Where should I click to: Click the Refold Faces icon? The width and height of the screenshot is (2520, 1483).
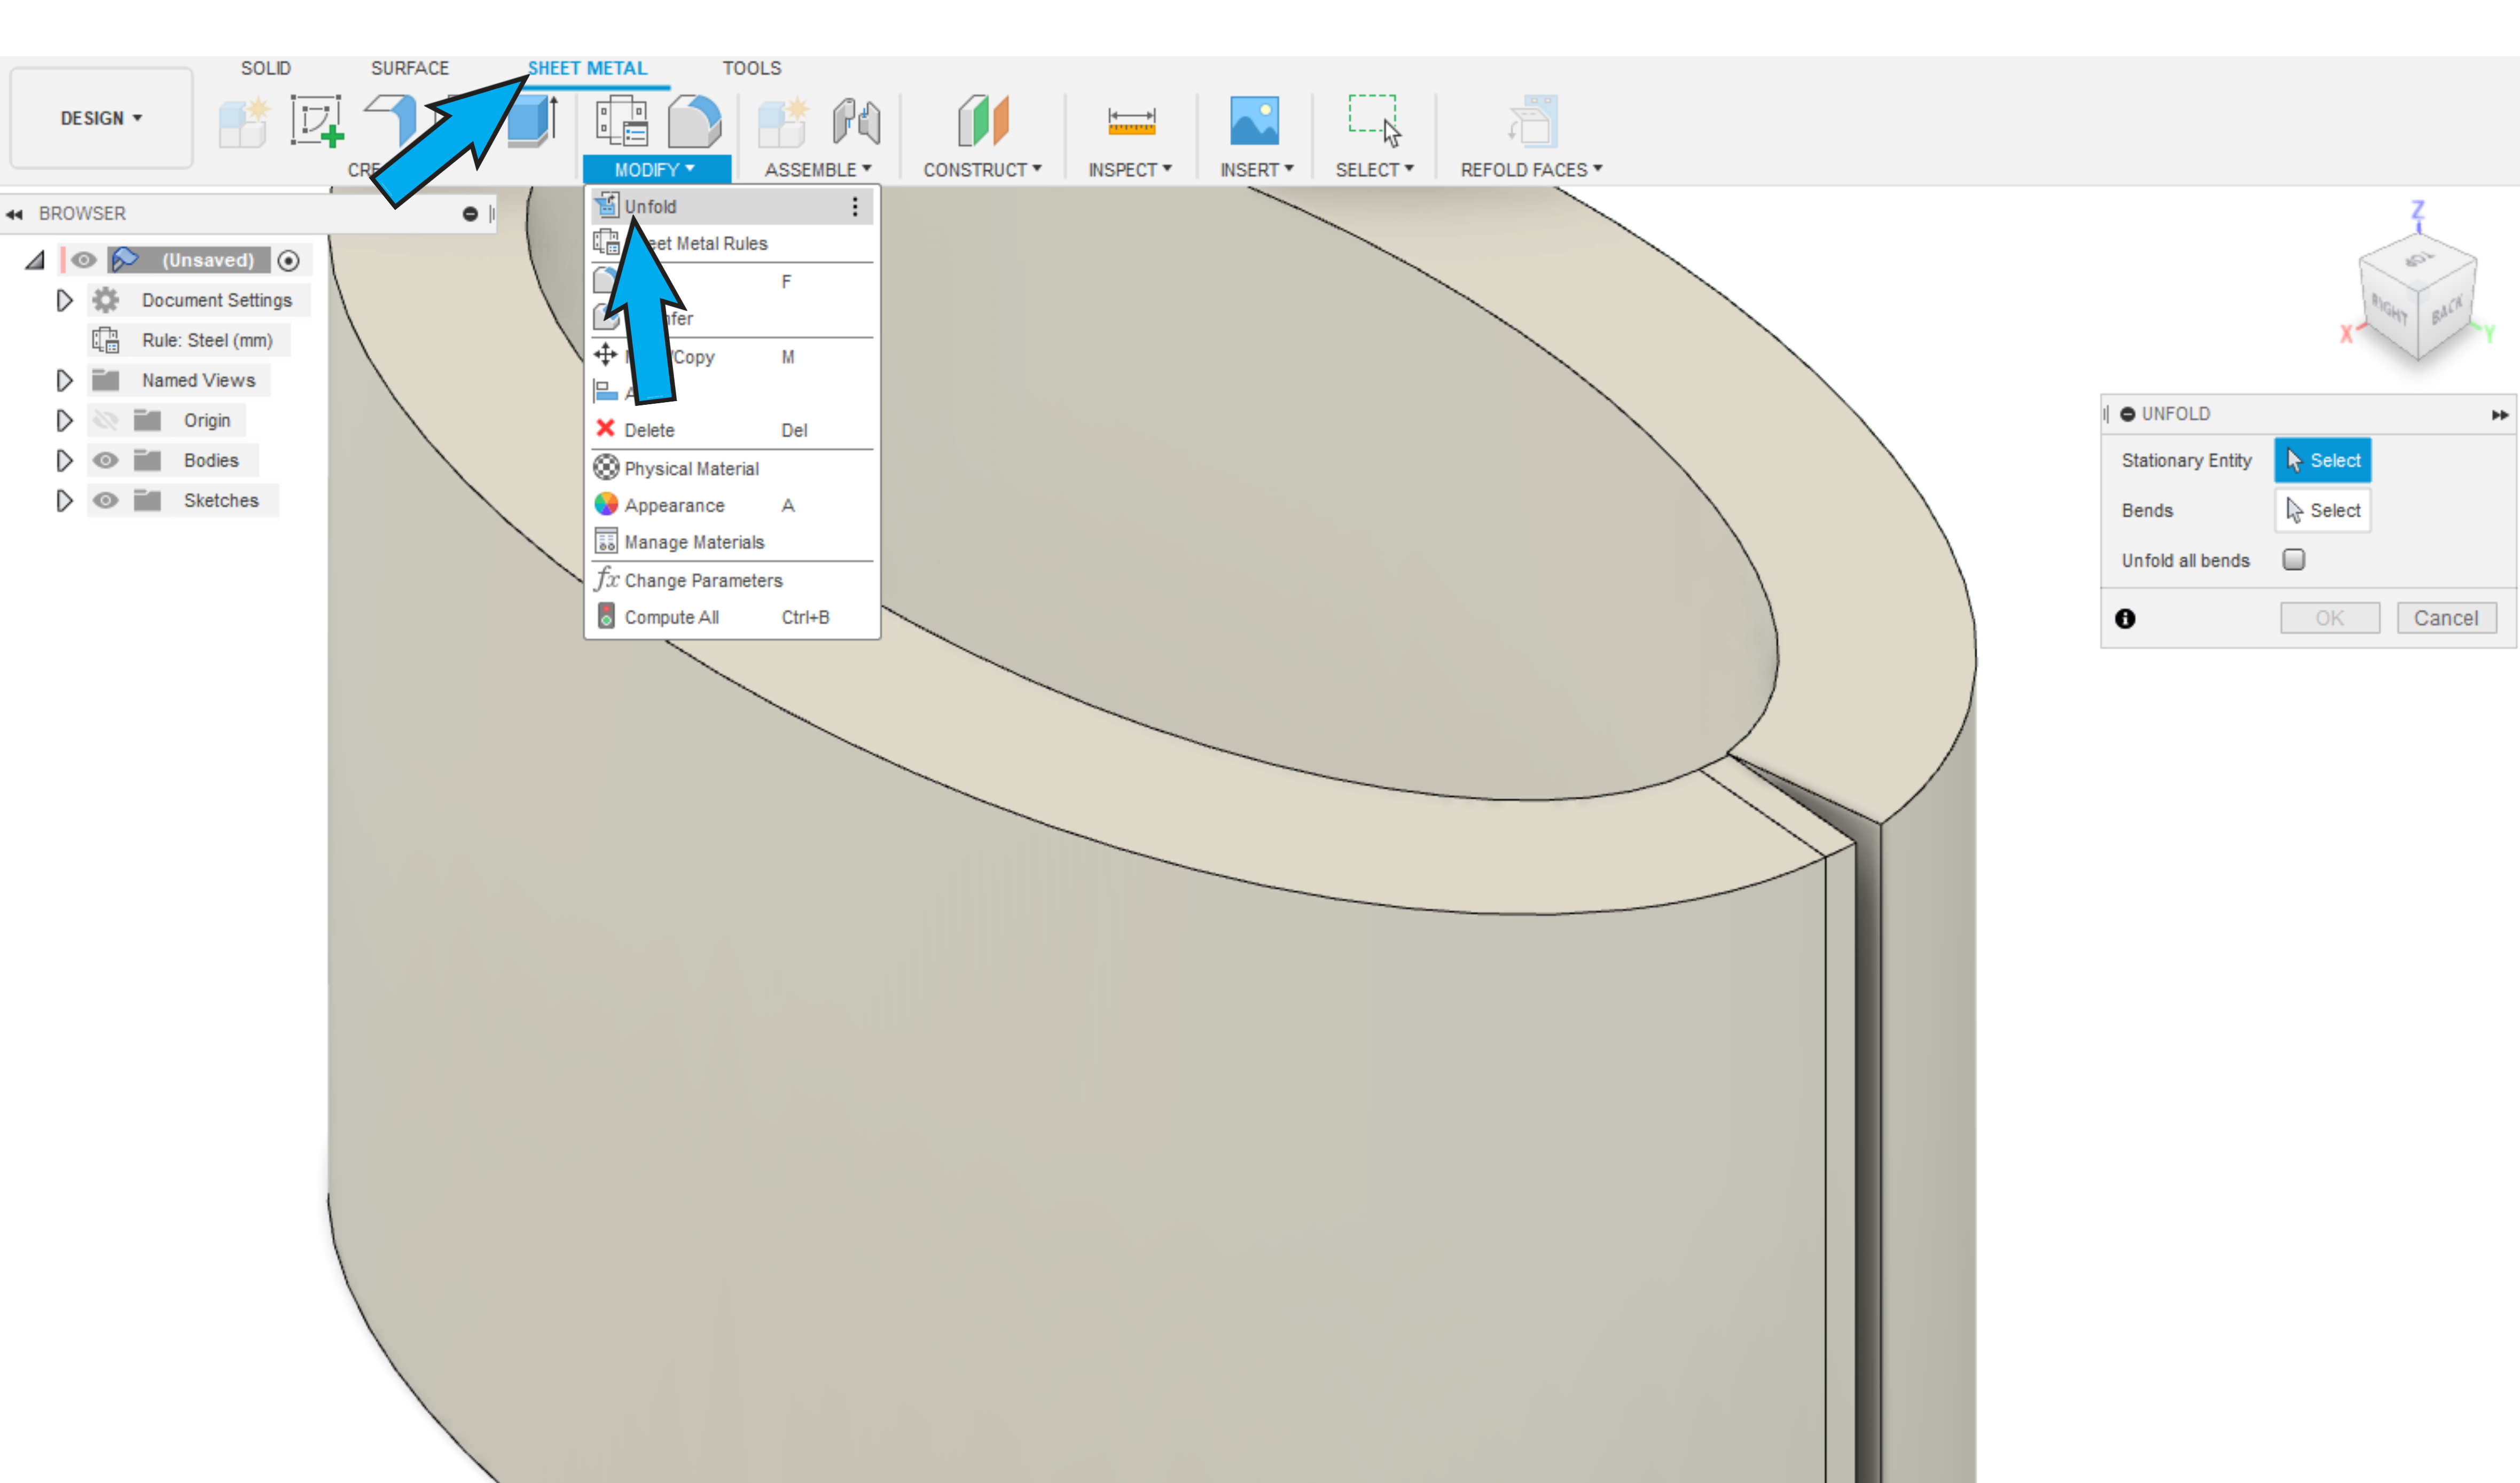(1531, 122)
